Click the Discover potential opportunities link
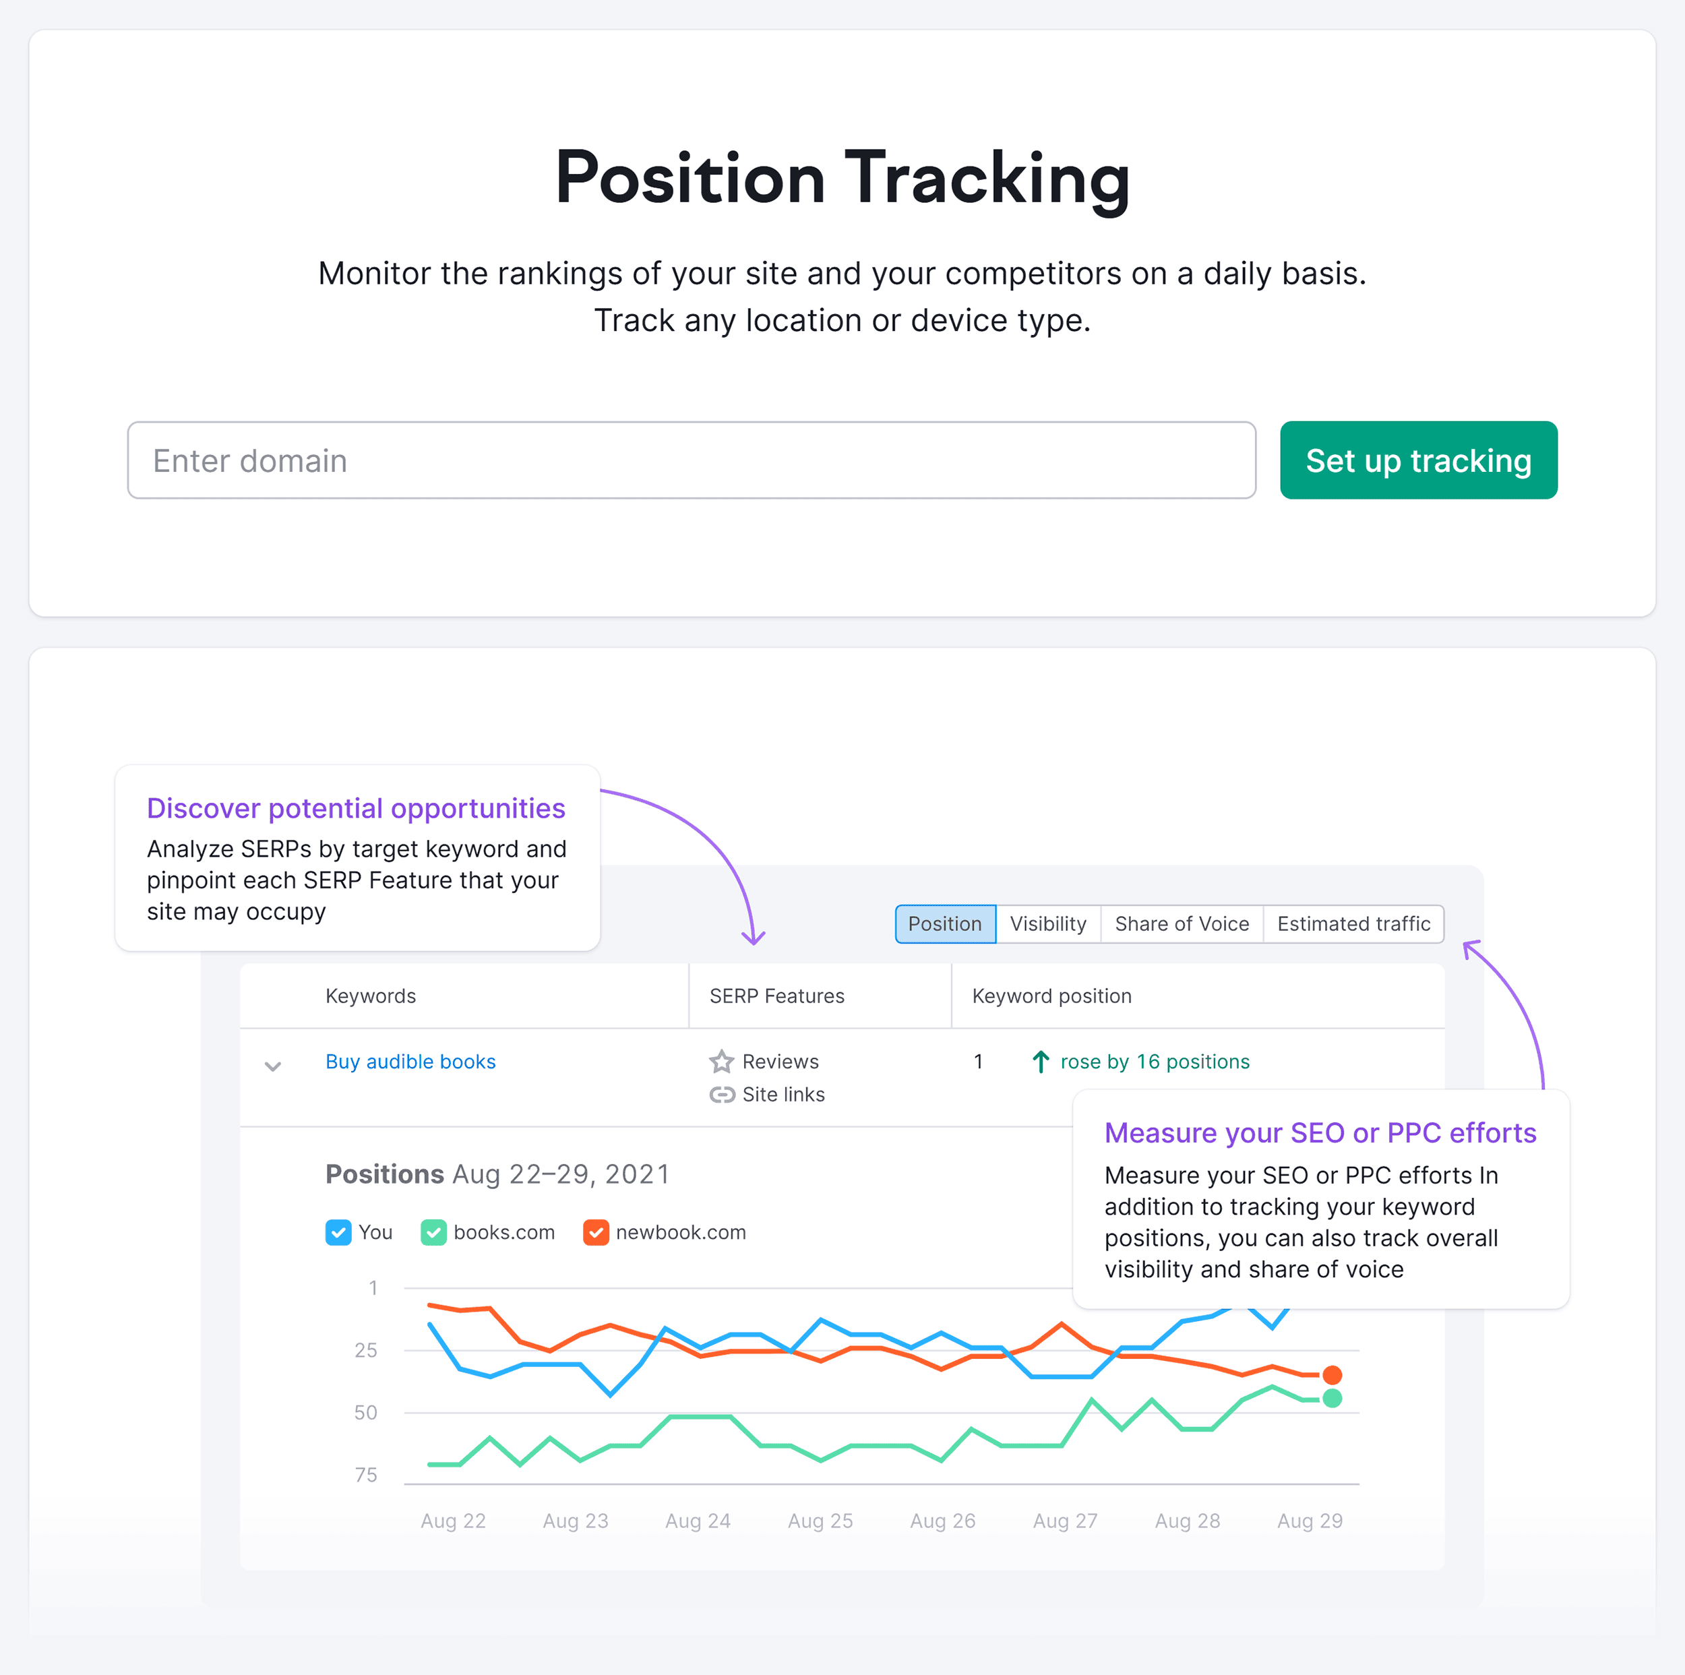This screenshot has width=1685, height=1675. click(356, 805)
